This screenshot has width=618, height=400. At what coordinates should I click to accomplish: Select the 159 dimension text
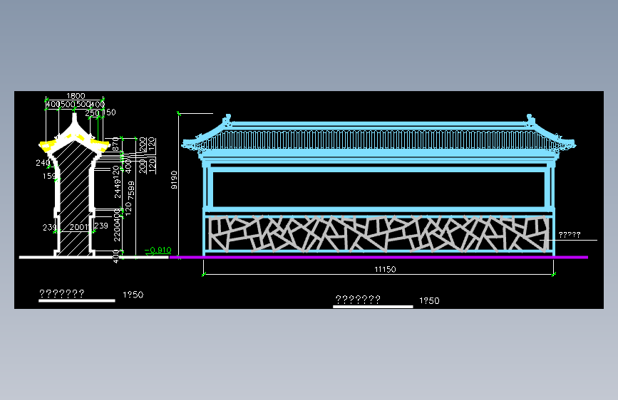pos(49,176)
